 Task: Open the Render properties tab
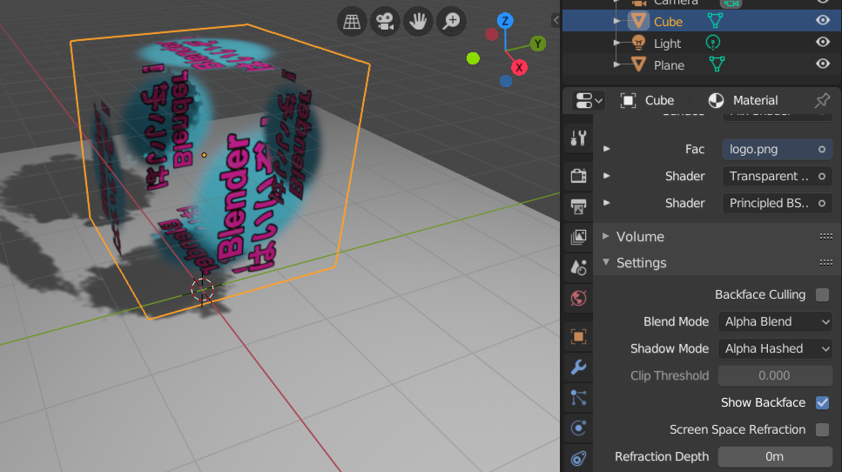tap(578, 176)
